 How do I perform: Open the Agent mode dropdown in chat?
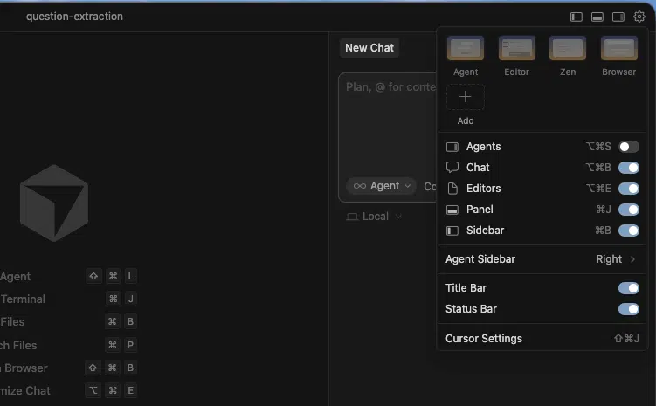tap(381, 186)
